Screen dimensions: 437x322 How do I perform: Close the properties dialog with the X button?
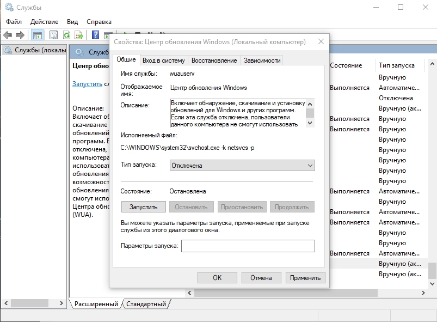tap(321, 41)
